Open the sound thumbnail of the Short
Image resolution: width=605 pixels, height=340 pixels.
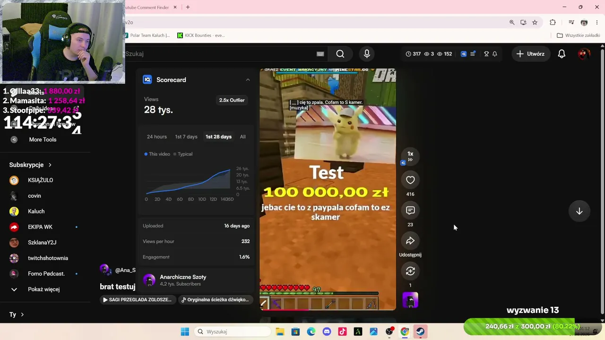(410, 300)
